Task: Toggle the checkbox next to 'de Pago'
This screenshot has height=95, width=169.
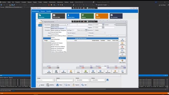Action: click(x=73, y=30)
